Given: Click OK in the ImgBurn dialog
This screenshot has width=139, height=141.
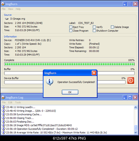Looking at the screenshot, I should tap(70, 92).
